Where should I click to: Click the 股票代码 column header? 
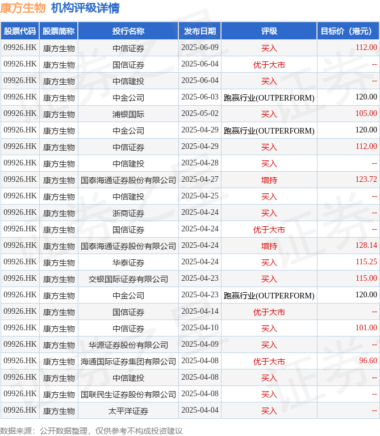(20, 31)
